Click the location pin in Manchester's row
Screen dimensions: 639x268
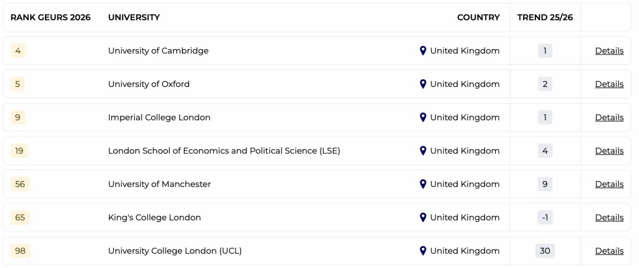coord(423,184)
